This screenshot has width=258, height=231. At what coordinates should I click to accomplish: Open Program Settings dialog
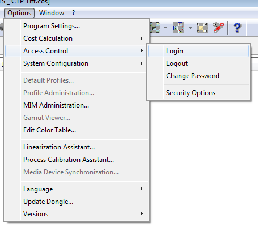(77, 26)
